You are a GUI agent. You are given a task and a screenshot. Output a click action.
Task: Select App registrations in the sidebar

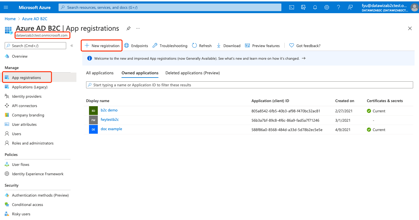[26, 78]
